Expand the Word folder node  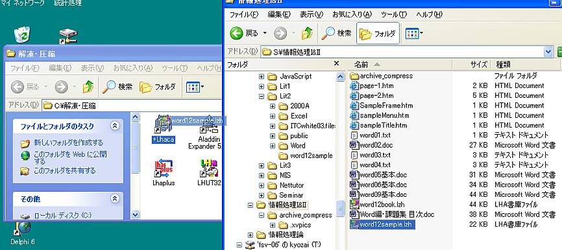point(273,146)
